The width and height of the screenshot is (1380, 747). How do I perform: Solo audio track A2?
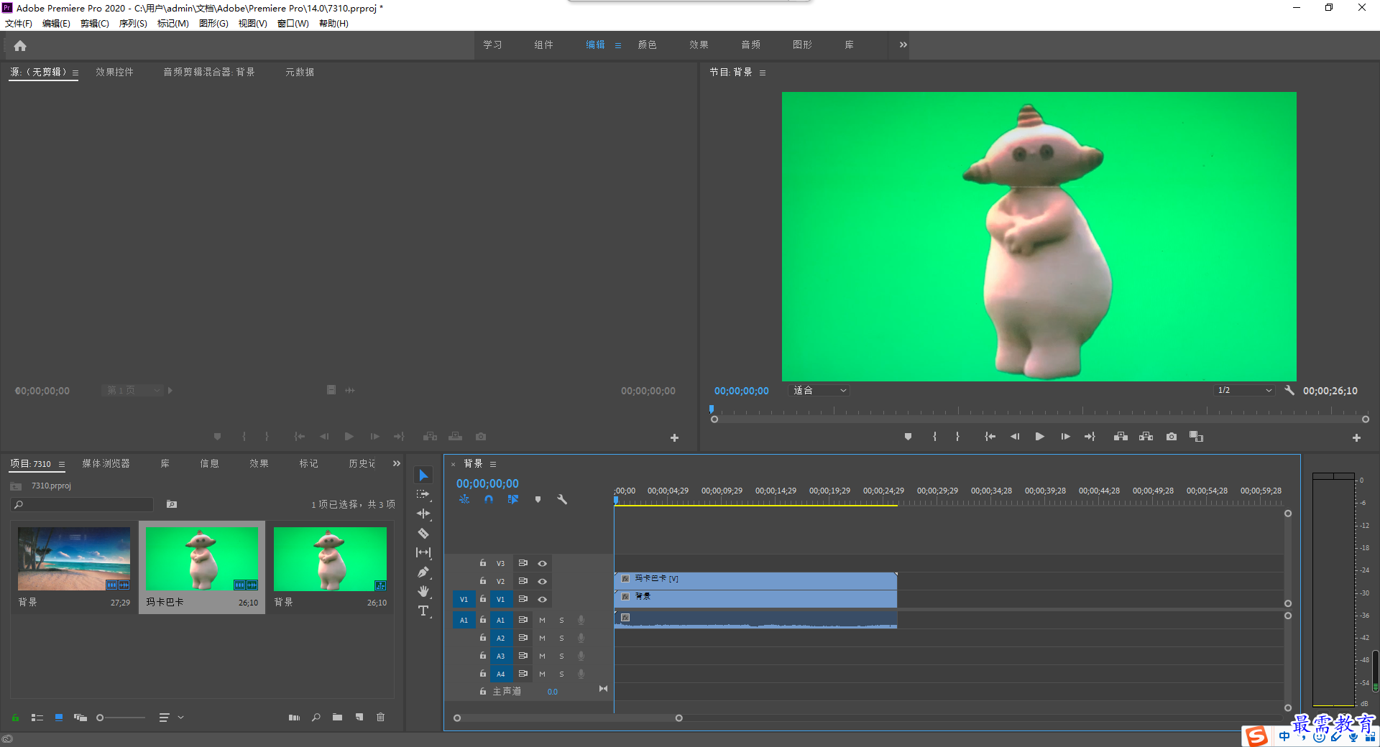point(561,638)
